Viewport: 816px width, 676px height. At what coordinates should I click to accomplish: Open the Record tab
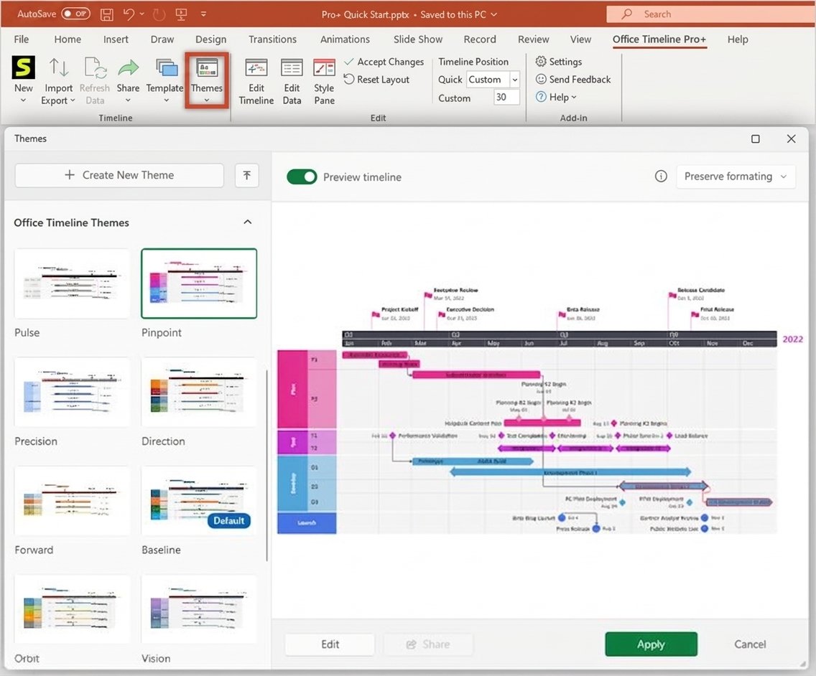480,39
